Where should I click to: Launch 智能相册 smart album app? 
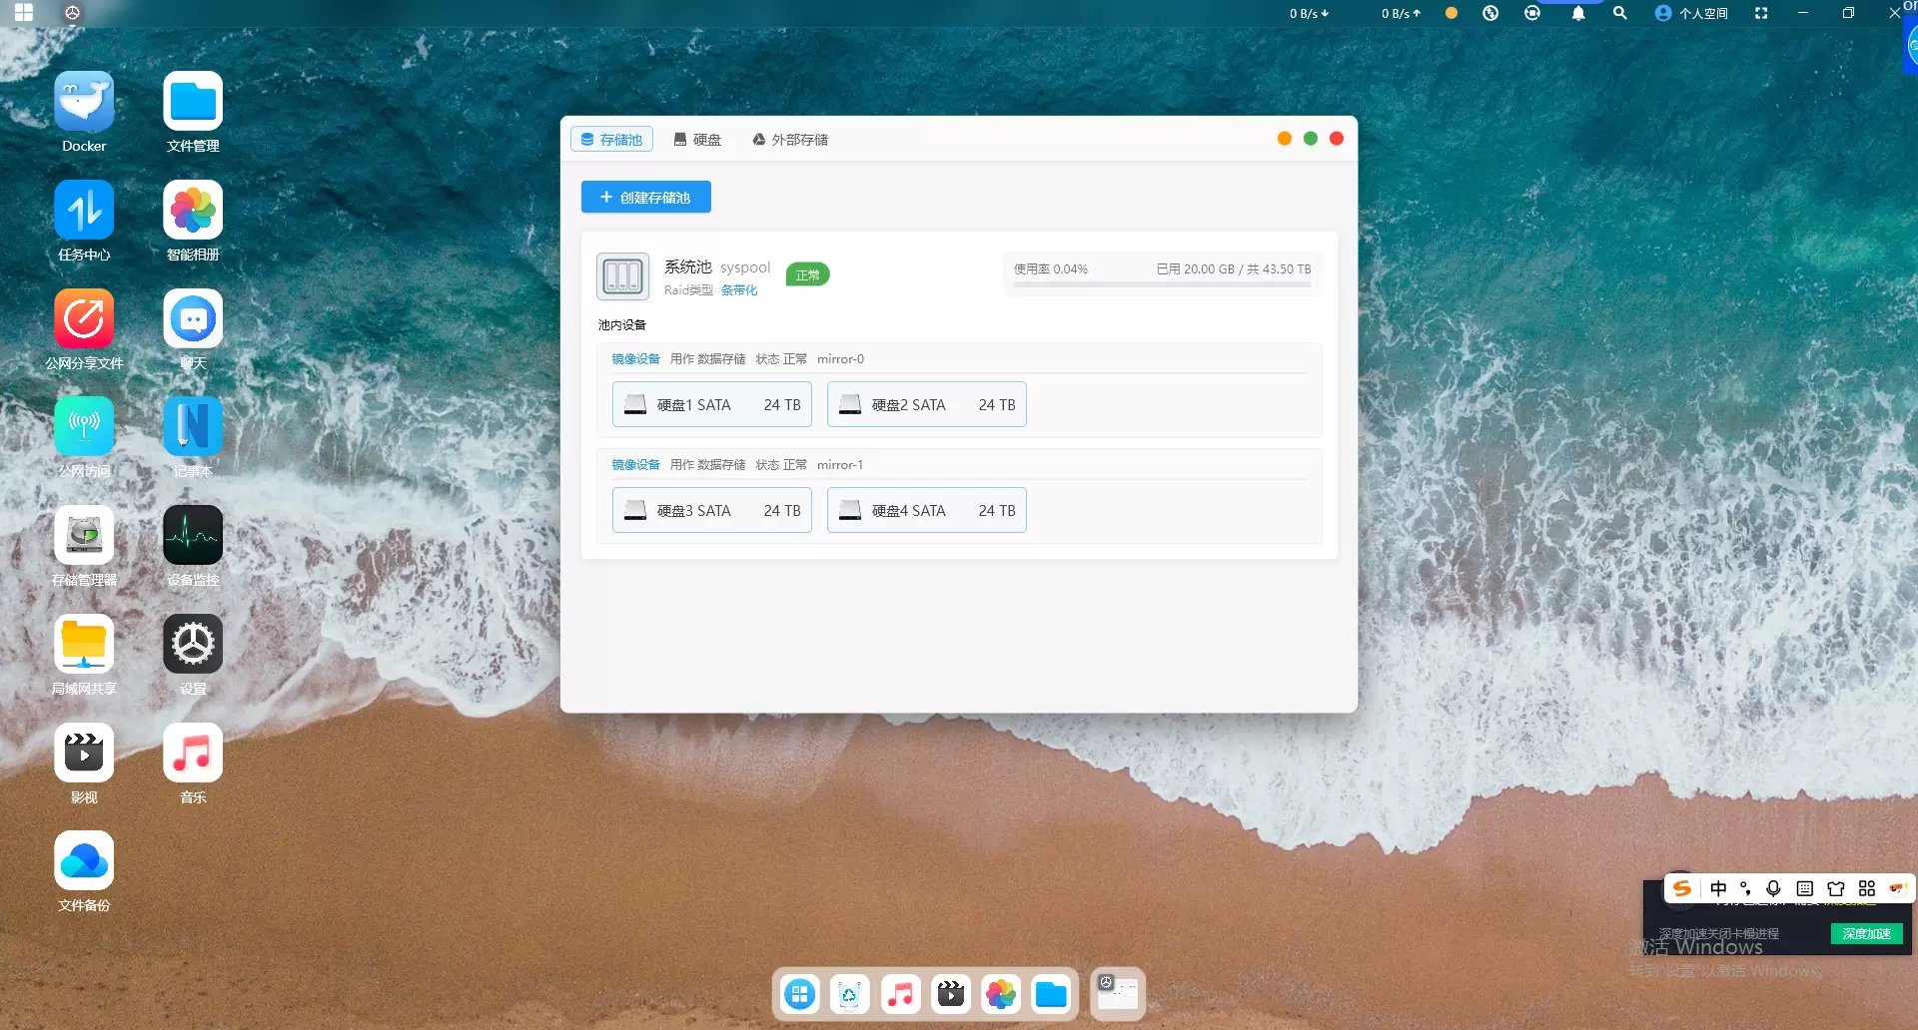point(193,211)
